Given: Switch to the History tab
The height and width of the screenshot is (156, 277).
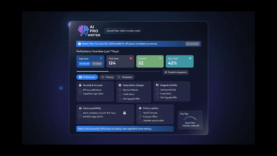Looking at the screenshot, I should point(107,77).
